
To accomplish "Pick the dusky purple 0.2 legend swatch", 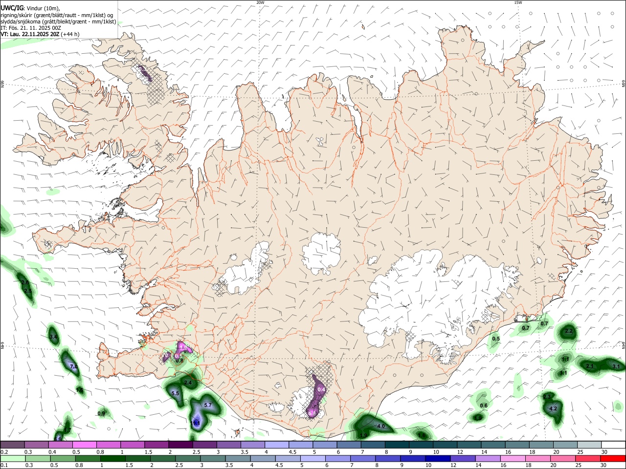I will (x=12, y=445).
